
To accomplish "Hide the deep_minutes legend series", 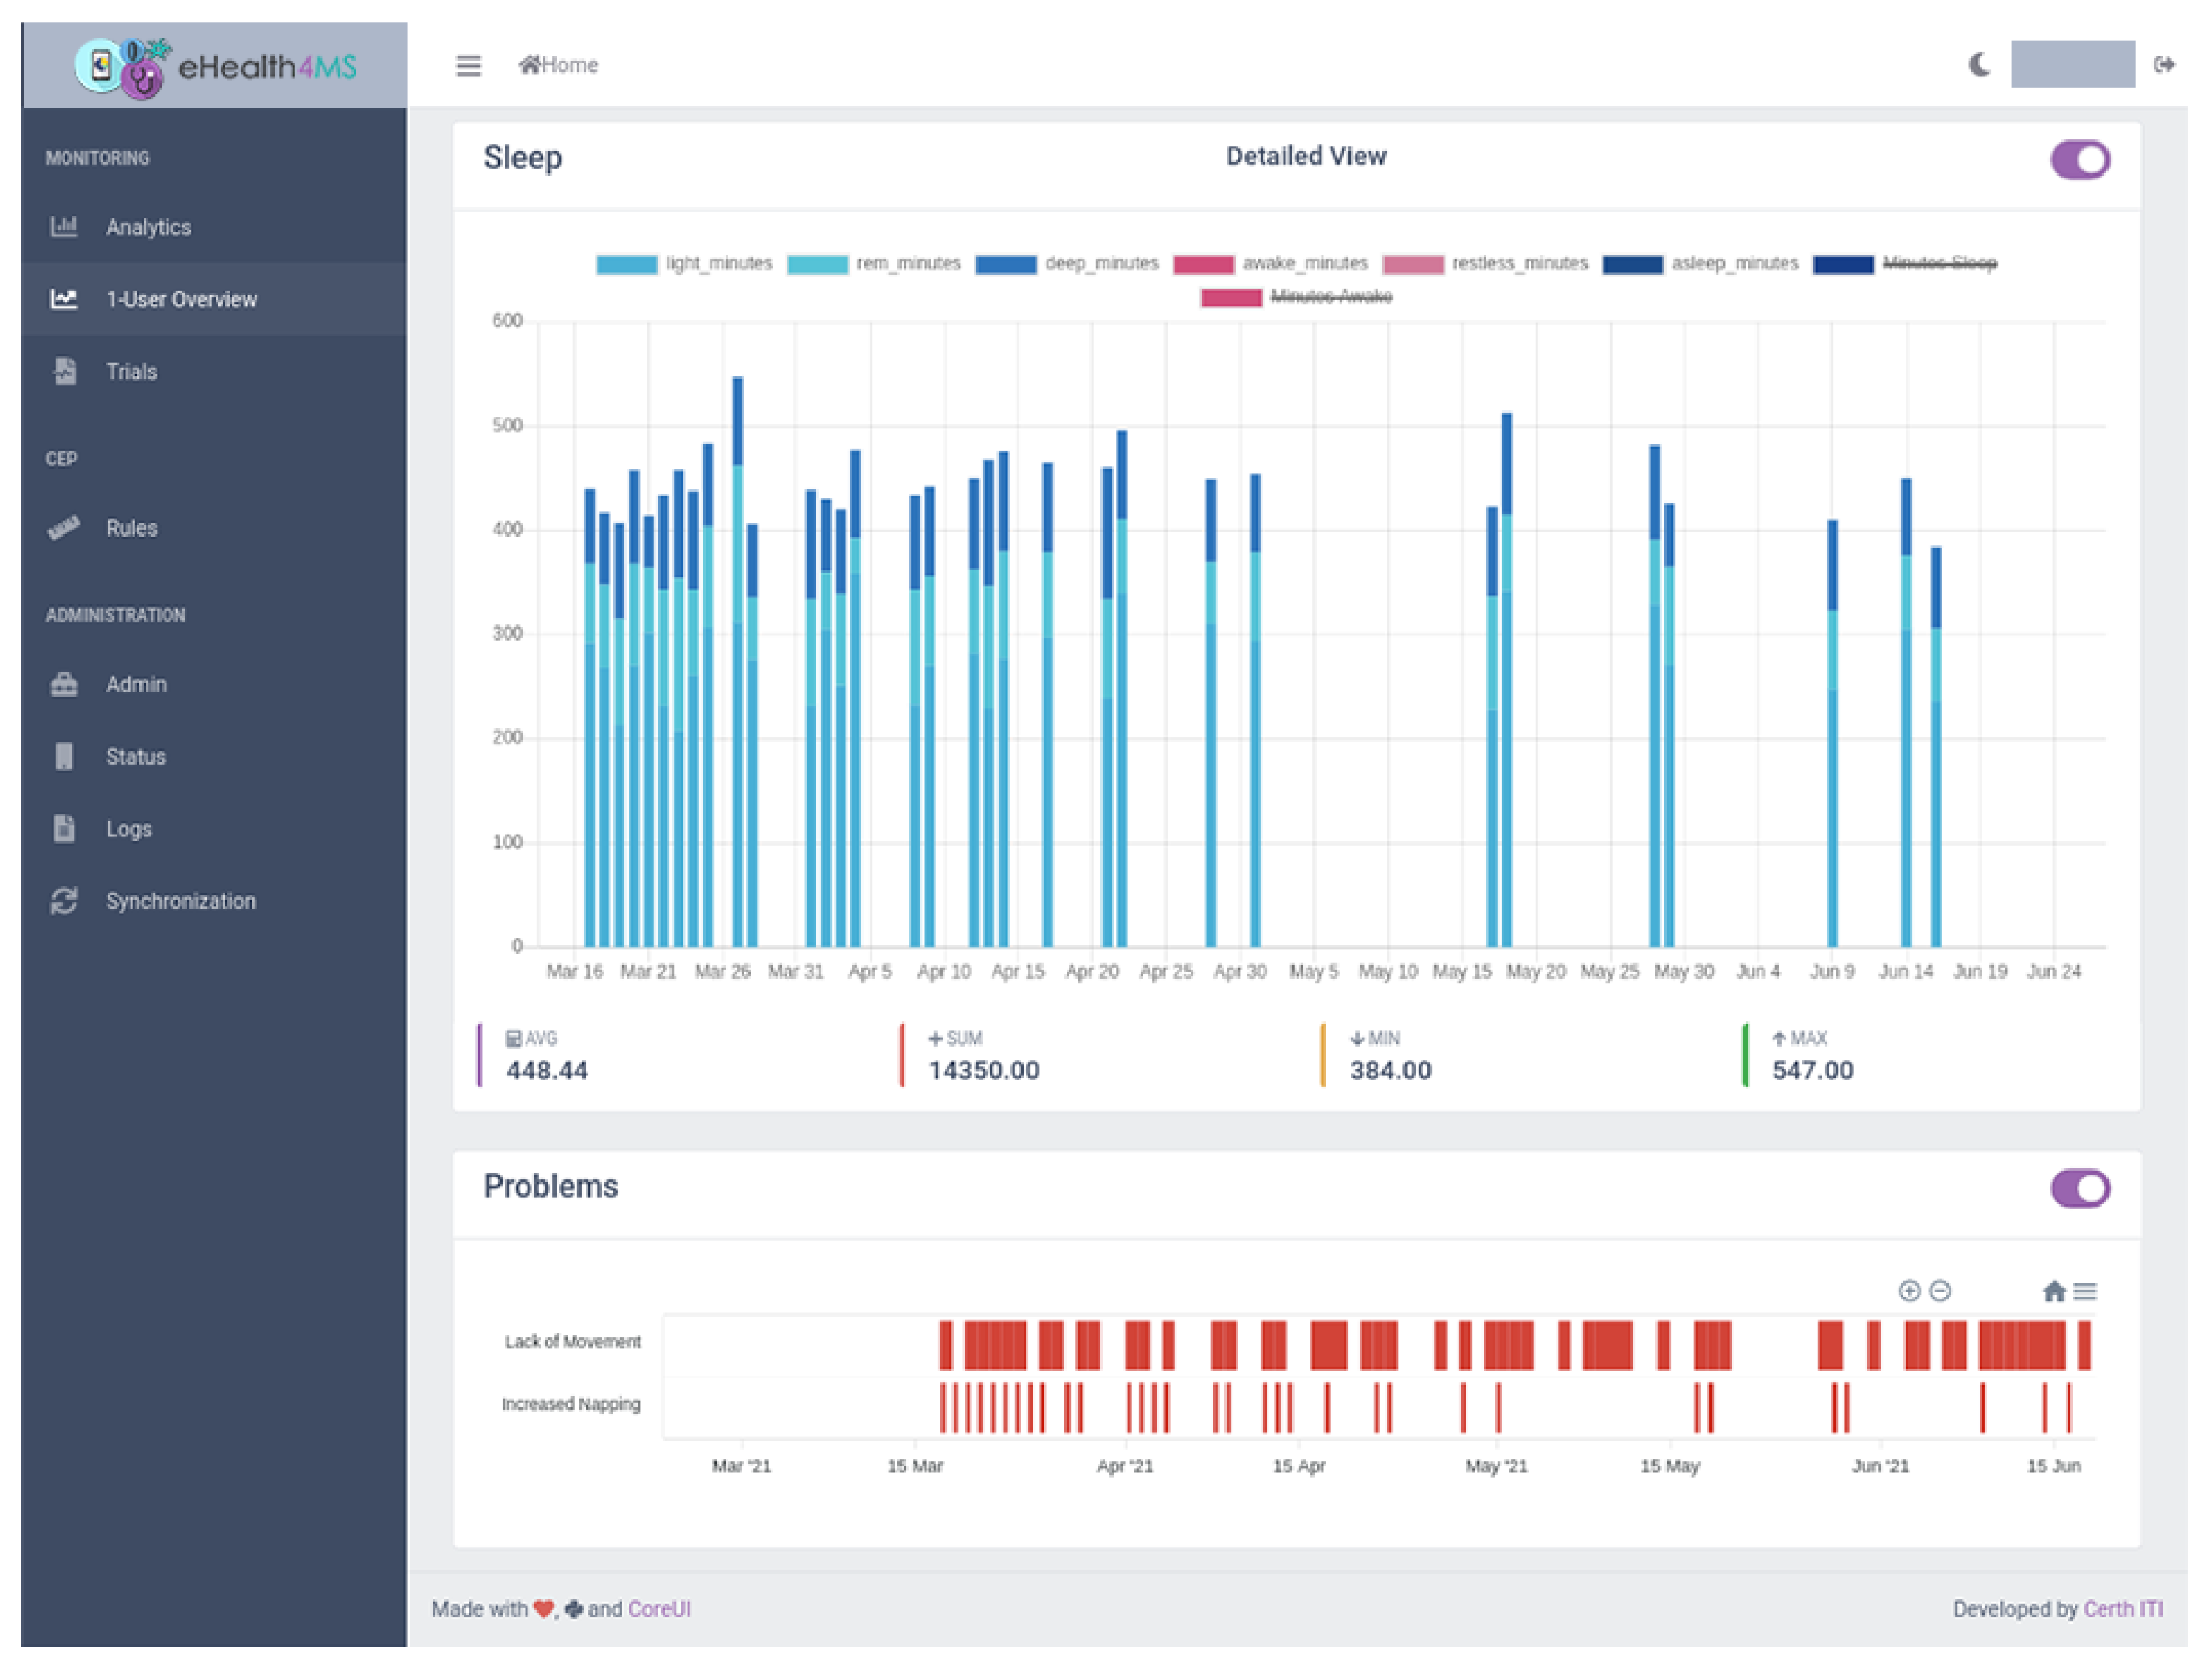I will pos(1101,263).
